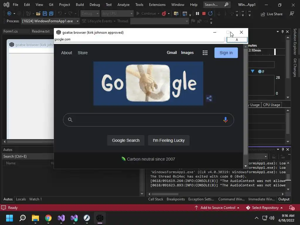The image size is (300, 225).
Task: Pause debugging with Break All icon
Action: (197, 13)
